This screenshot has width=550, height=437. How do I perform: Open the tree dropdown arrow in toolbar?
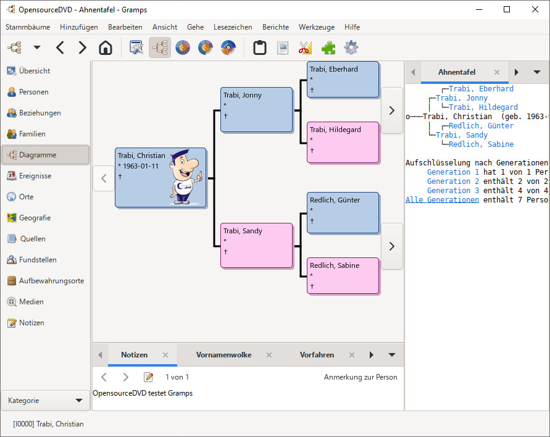coord(37,48)
